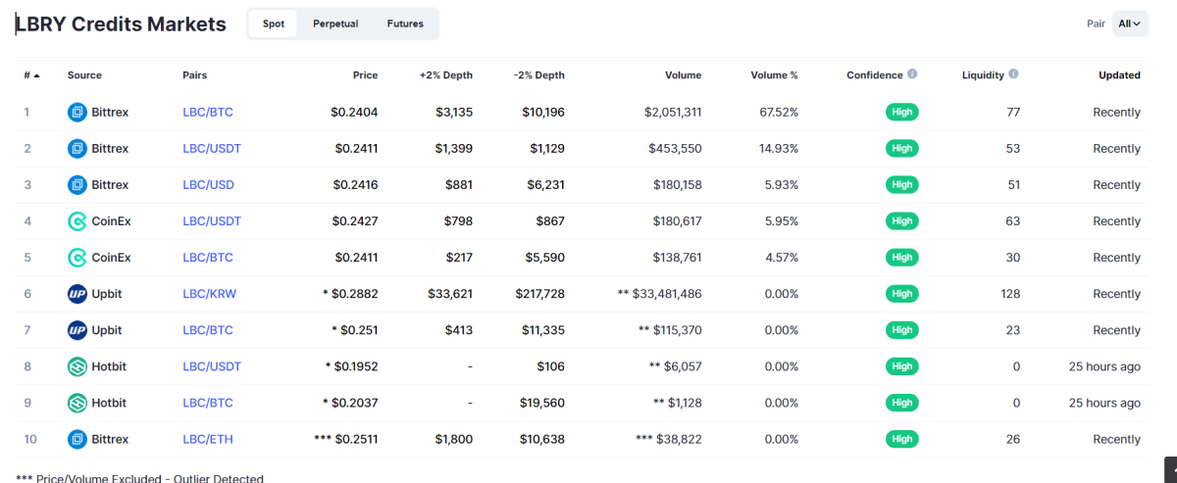This screenshot has height=483, width=1177.
Task: Click the Hotbit logo icon in row 8
Action: click(77, 366)
